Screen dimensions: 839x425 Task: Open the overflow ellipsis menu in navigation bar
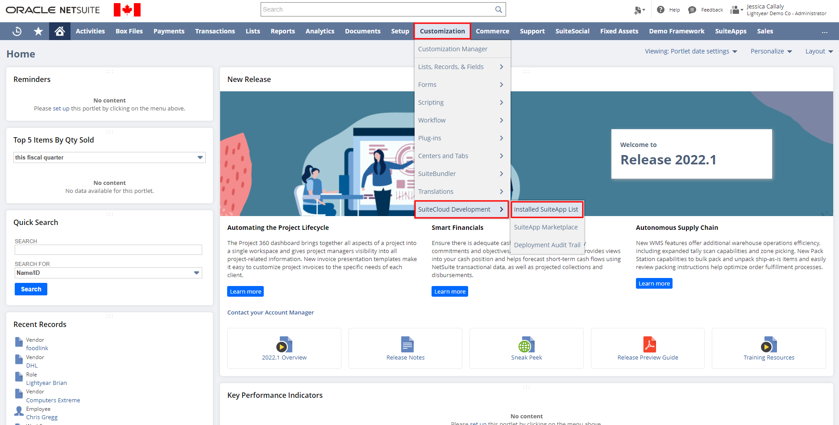point(825,32)
